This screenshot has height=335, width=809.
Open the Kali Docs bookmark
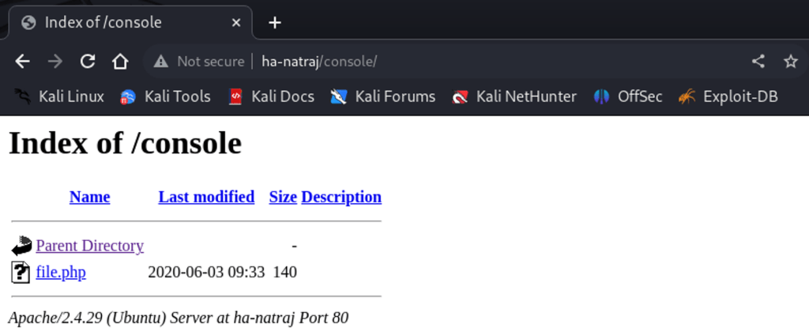pyautogui.click(x=271, y=96)
